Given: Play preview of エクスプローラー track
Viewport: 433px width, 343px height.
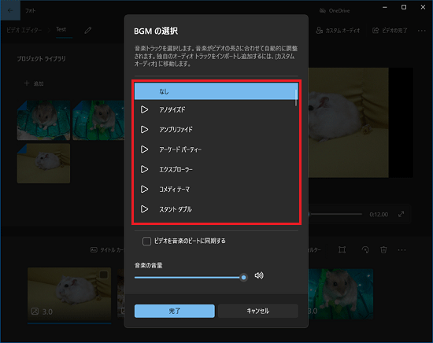Looking at the screenshot, I should [x=144, y=169].
